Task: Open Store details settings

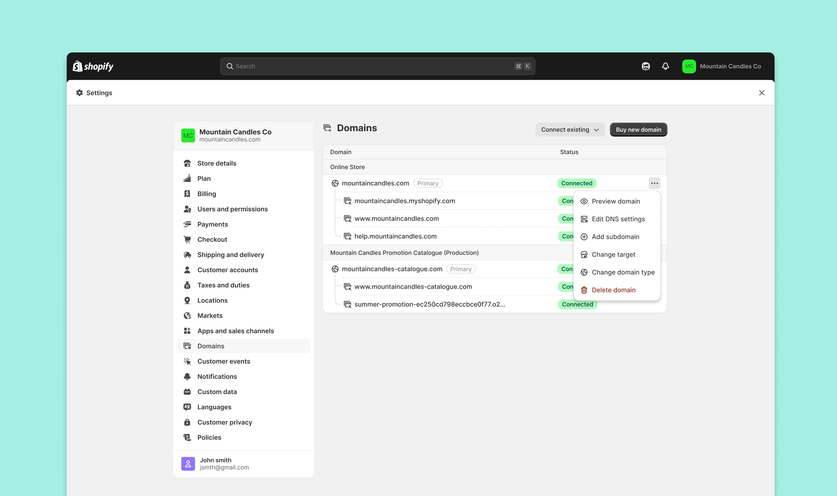Action: click(x=243, y=163)
